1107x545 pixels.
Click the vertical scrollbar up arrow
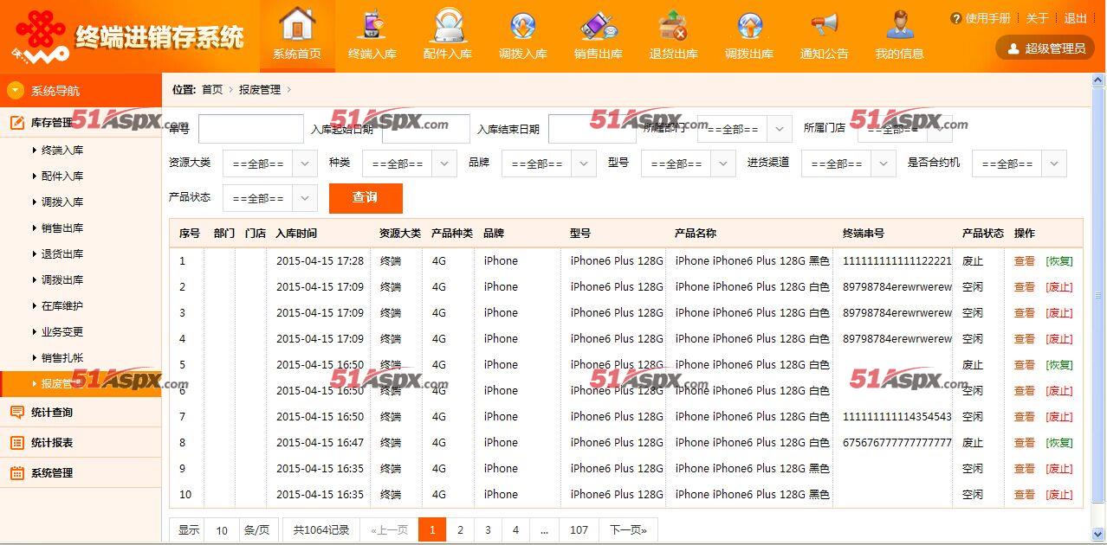point(1097,81)
